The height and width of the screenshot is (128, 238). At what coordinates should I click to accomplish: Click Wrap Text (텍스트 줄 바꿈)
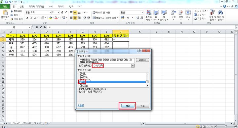(101, 13)
